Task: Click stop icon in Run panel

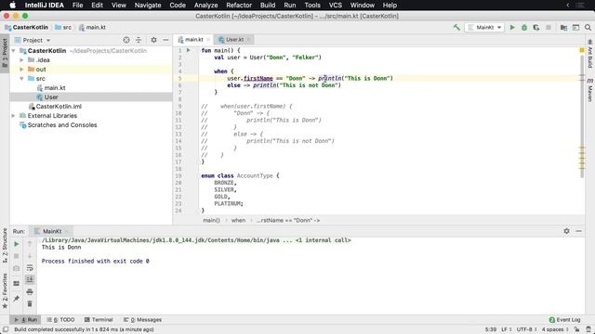Action: (17, 256)
